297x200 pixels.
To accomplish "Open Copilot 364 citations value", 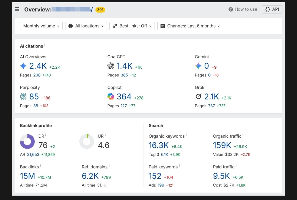I will pos(124,96).
